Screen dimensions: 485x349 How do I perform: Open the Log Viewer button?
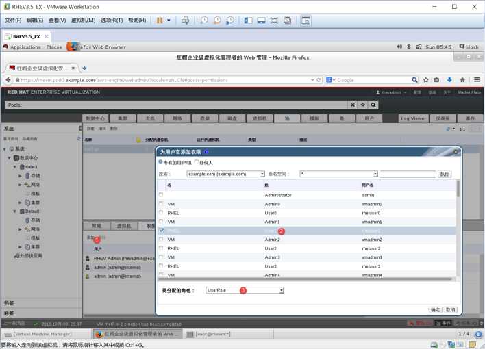(414, 118)
